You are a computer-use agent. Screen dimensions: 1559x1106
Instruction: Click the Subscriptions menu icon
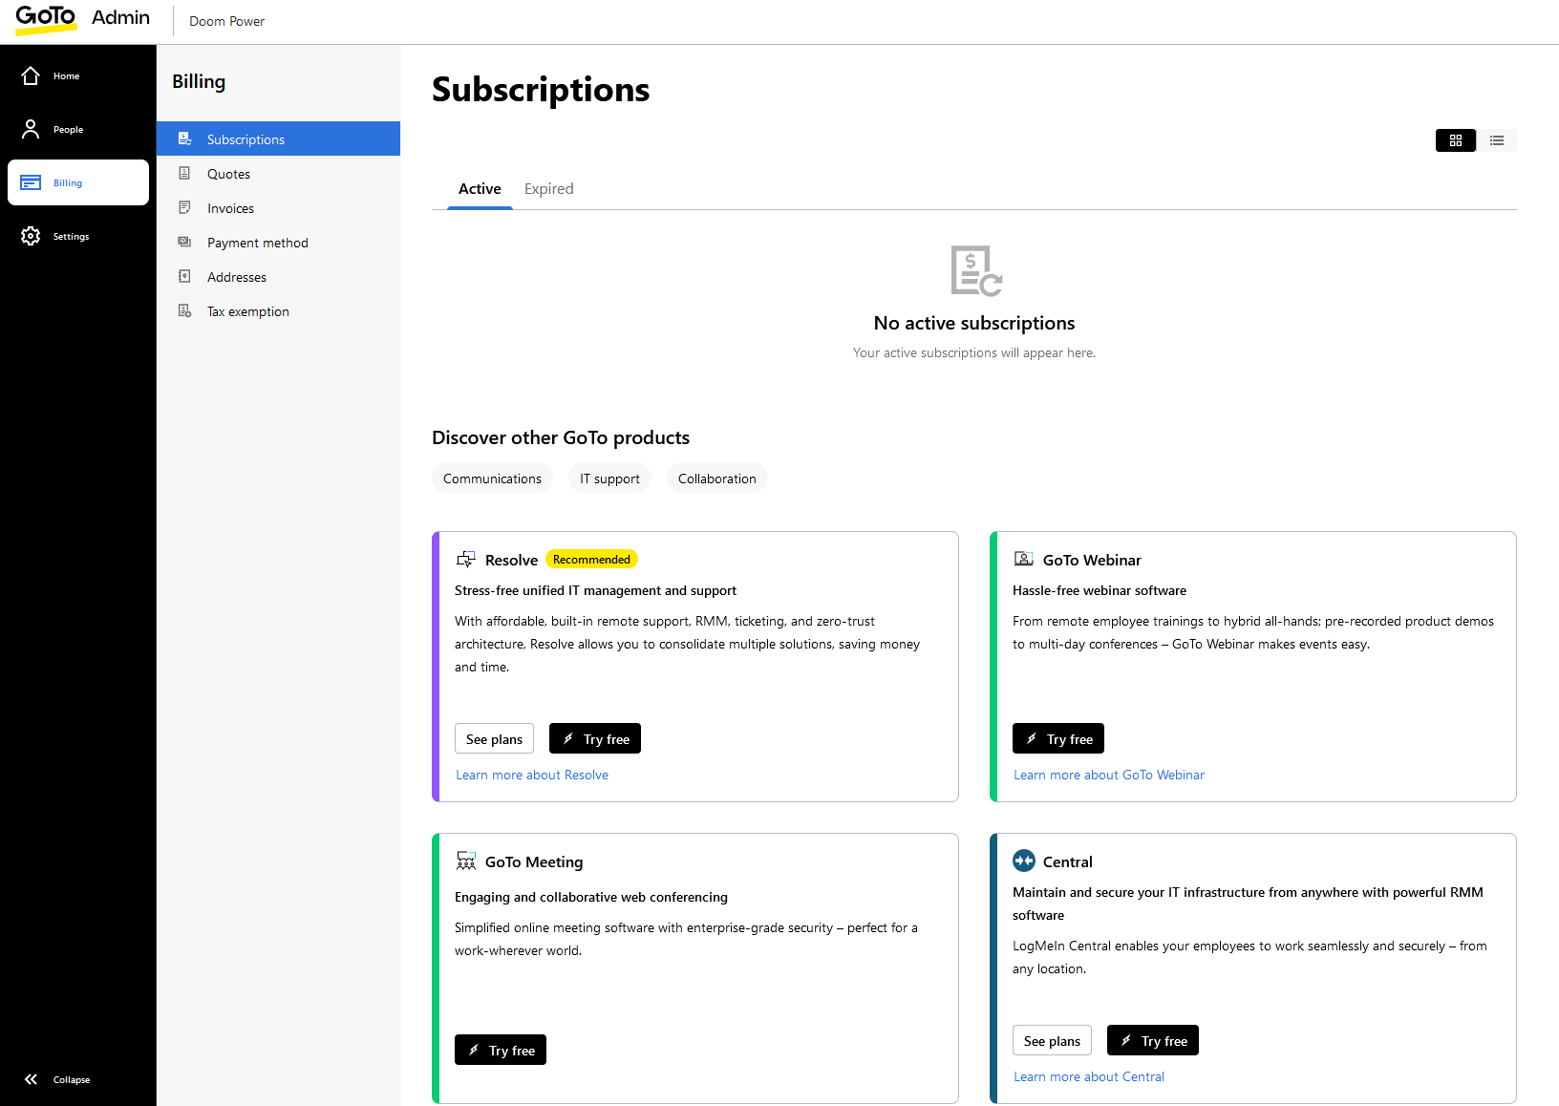185,138
